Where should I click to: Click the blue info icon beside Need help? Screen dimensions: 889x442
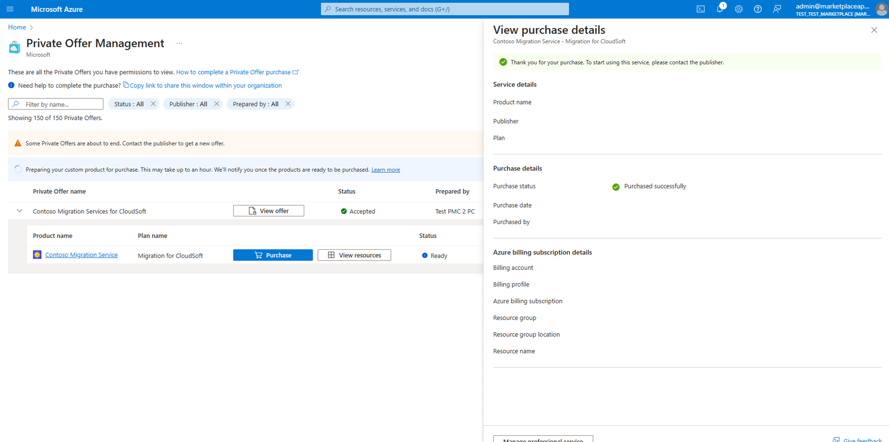[x=11, y=85]
